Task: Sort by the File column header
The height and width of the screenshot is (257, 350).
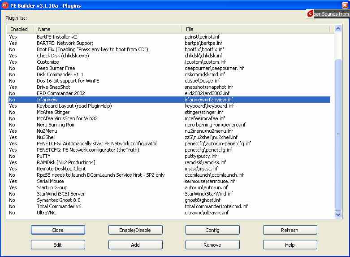Action: 256,29
